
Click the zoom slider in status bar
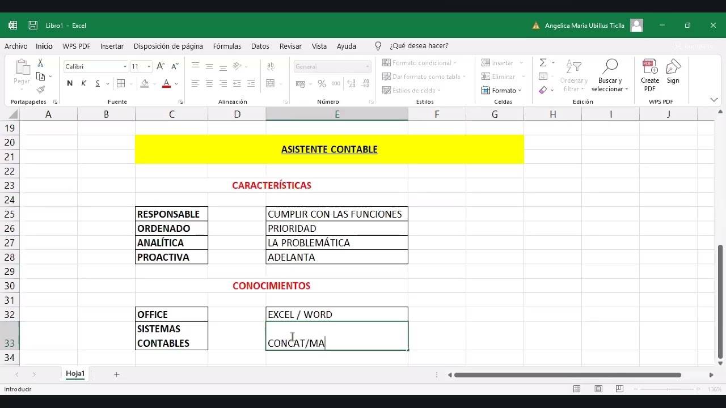[668, 389]
